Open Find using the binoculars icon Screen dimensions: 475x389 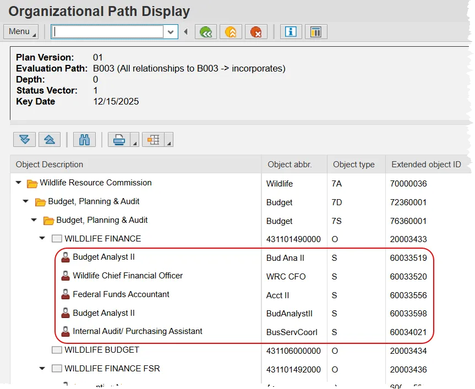(x=84, y=140)
